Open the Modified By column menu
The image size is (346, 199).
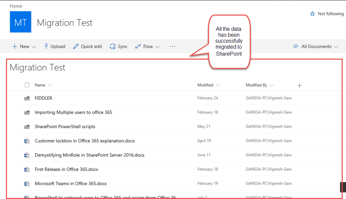[259, 85]
